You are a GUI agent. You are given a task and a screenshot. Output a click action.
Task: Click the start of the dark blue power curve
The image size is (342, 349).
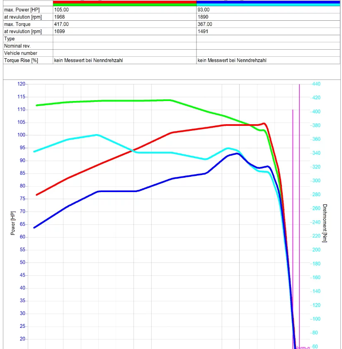pos(35,227)
